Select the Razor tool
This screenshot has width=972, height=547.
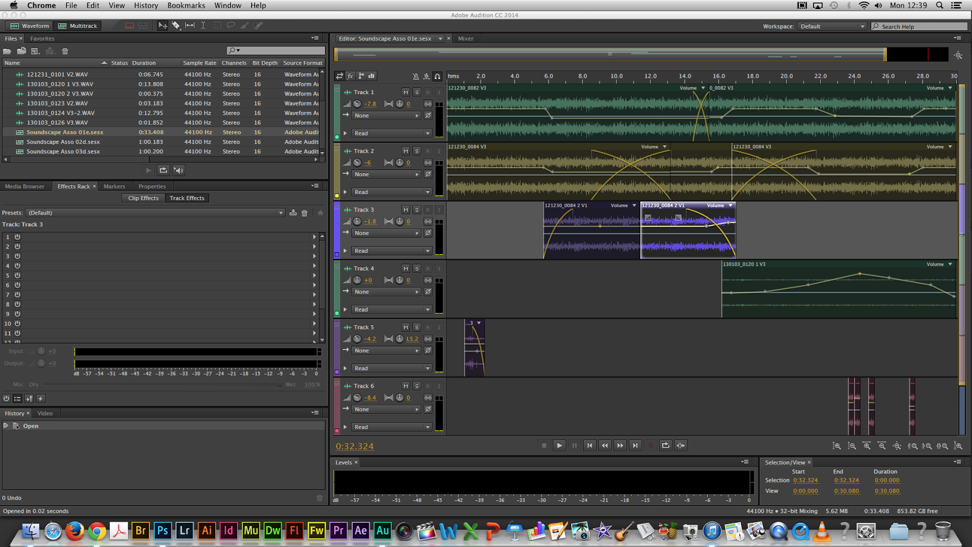point(176,26)
